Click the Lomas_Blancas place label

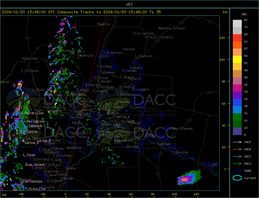(x=181, y=128)
